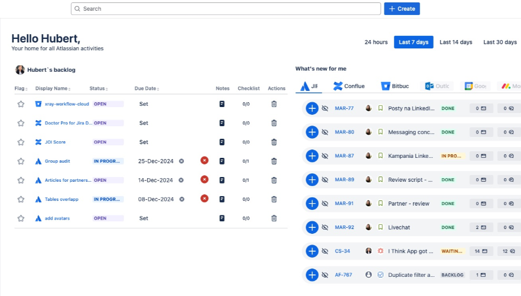Image resolution: width=521 pixels, height=296 pixels.
Task: Delete the add avatars backlog item
Action: tap(274, 218)
